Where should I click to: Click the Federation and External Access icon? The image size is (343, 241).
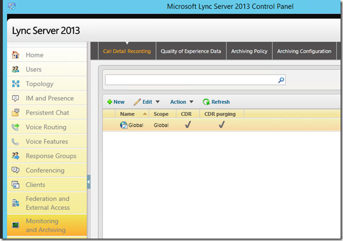pos(16,203)
